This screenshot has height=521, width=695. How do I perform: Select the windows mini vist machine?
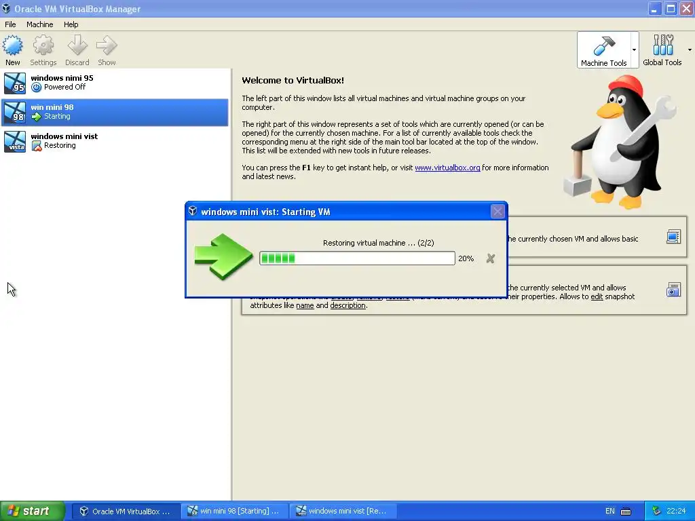pos(115,141)
